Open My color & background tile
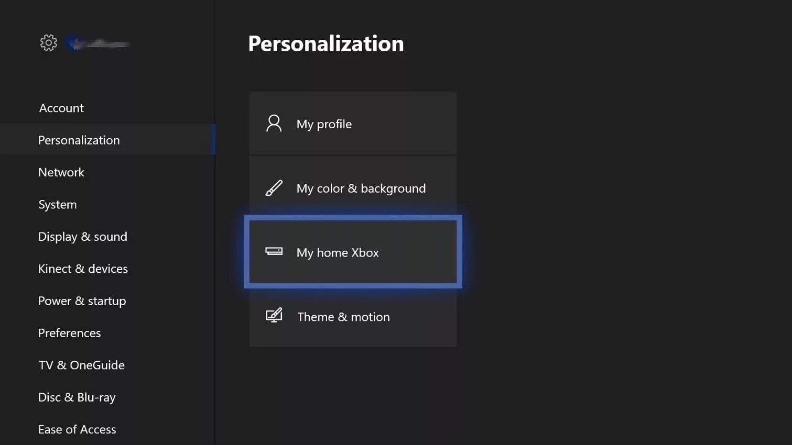This screenshot has width=792, height=445. 353,188
